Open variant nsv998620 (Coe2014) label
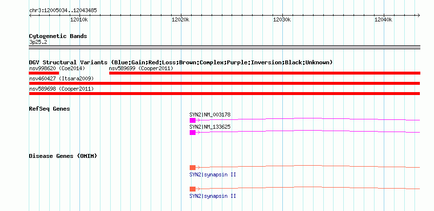Viewport: 434px width, 211px height. [x=57, y=68]
